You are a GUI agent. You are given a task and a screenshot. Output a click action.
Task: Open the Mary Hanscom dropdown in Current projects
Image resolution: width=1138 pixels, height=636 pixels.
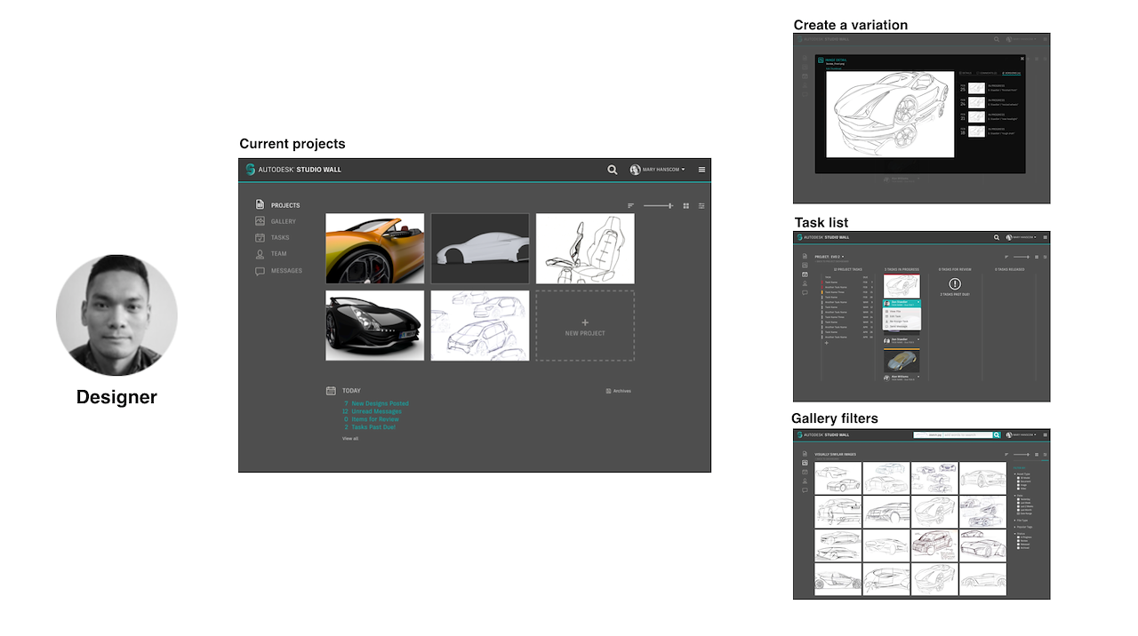pyautogui.click(x=658, y=170)
